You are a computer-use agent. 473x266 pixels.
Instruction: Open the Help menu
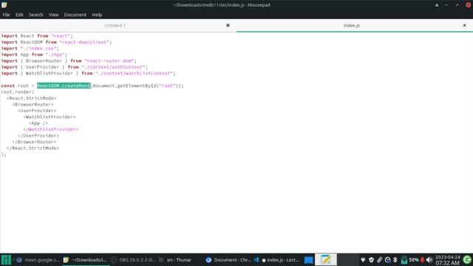click(x=97, y=15)
